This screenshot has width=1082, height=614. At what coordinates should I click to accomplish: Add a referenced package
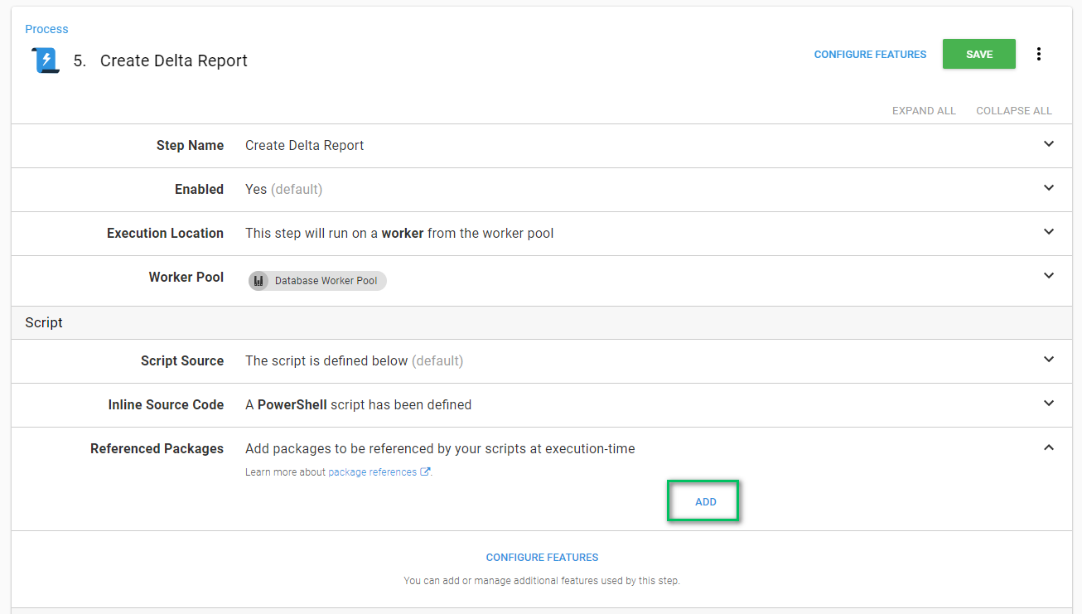click(705, 502)
